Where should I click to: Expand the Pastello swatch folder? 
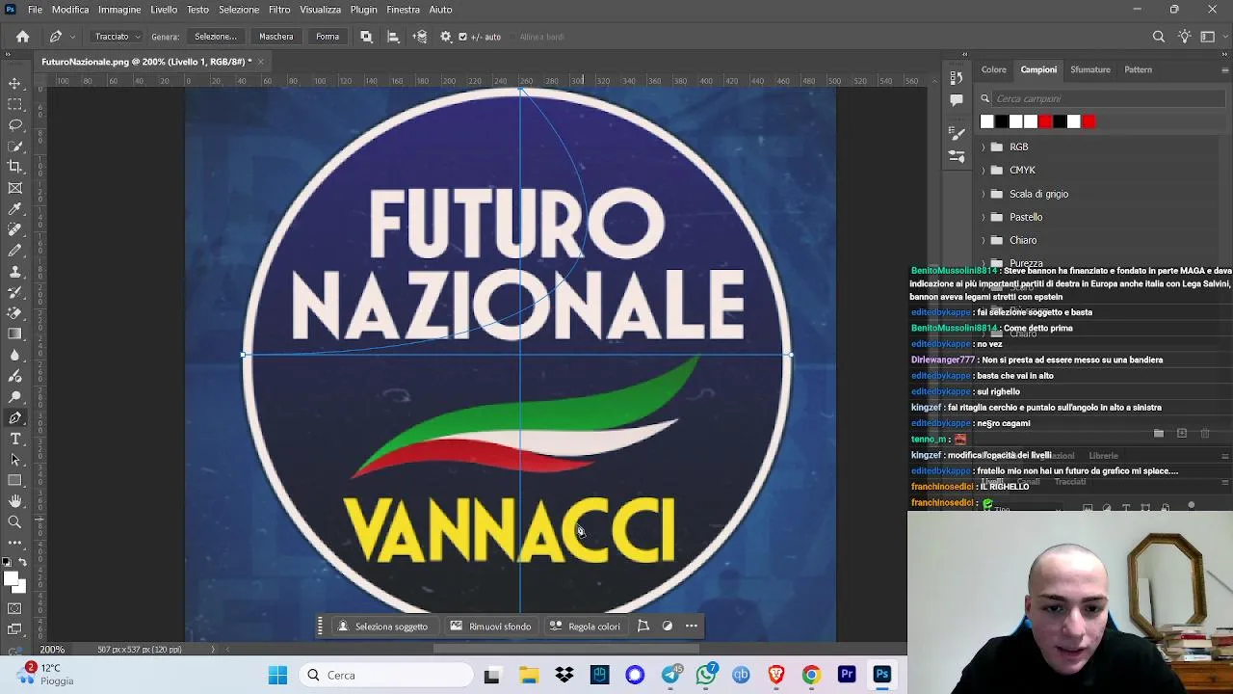coord(984,217)
